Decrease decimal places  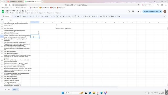[36, 16]
